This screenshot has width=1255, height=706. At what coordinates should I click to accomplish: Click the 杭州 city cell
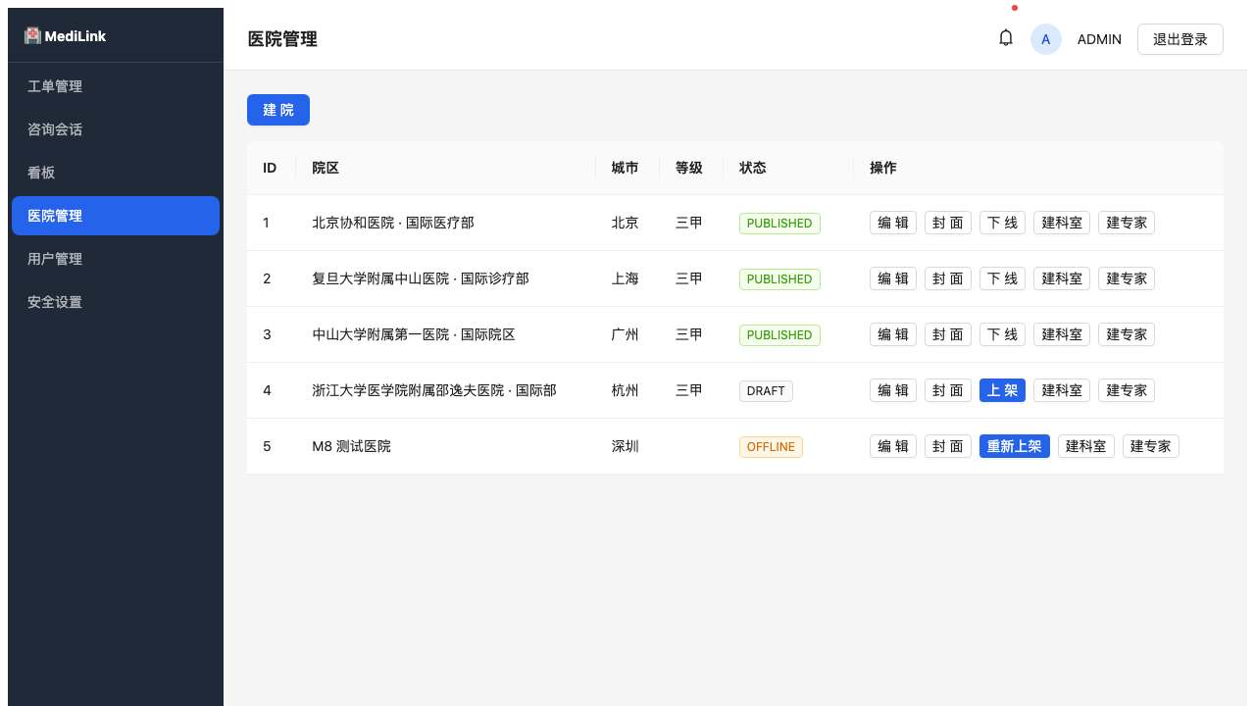[x=626, y=390]
